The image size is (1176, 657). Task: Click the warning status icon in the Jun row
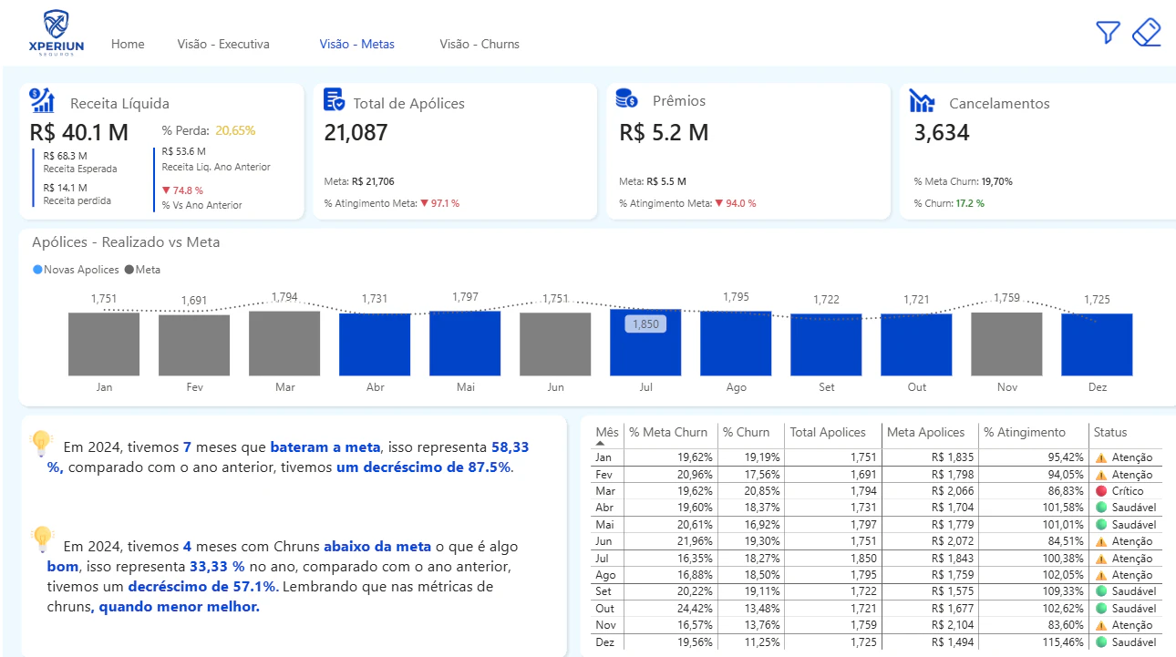(1100, 541)
